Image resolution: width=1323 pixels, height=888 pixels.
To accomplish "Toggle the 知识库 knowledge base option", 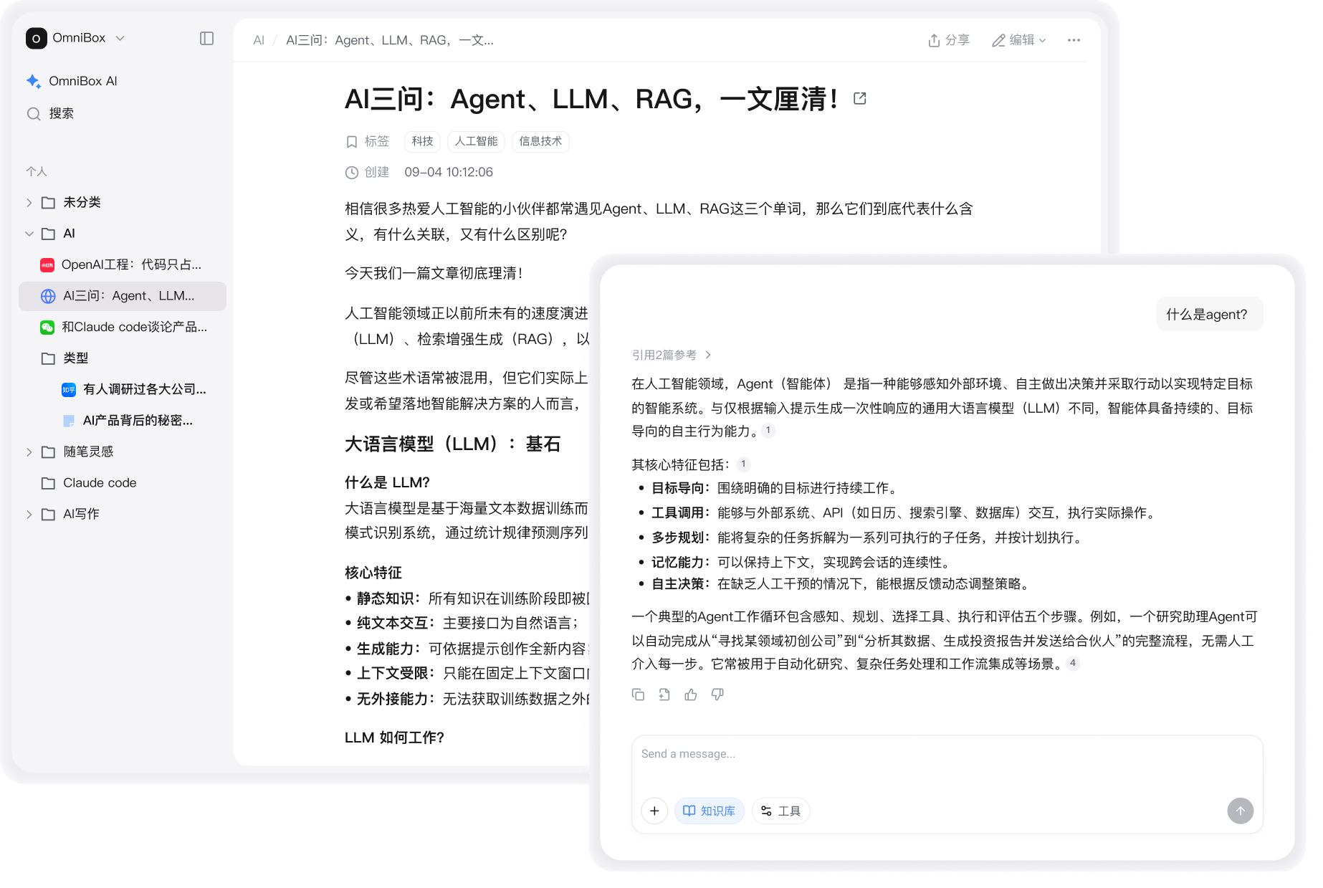I will click(x=709, y=811).
